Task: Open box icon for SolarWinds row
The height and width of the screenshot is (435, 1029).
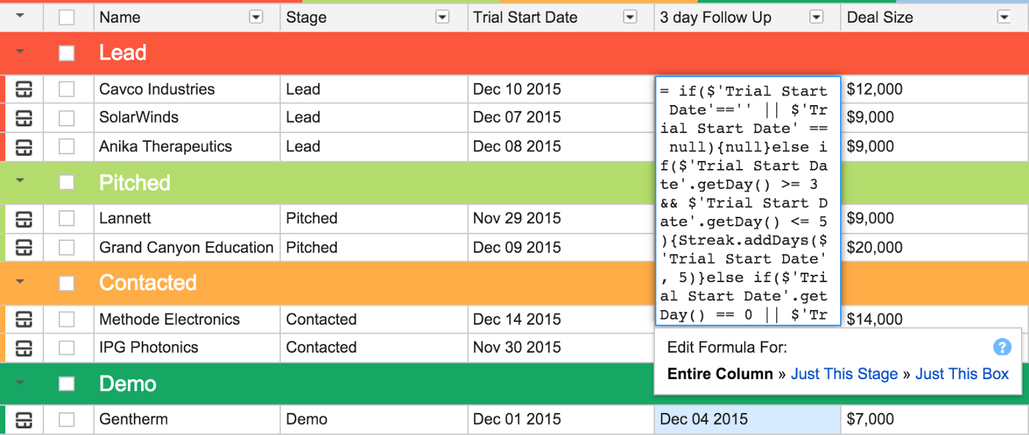Action: pyautogui.click(x=24, y=118)
